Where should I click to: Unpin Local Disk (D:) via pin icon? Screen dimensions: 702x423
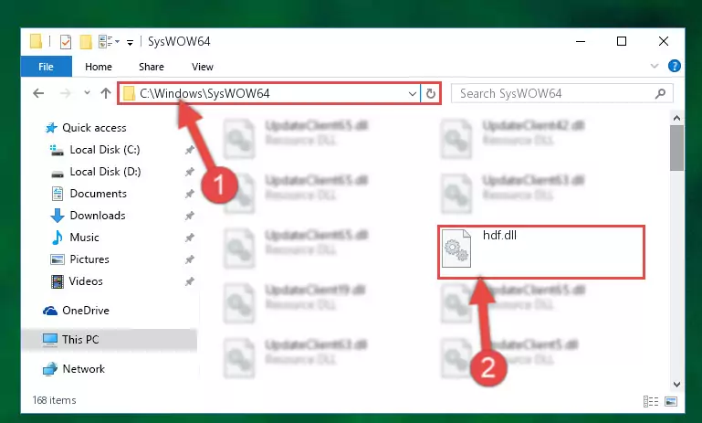pyautogui.click(x=190, y=172)
